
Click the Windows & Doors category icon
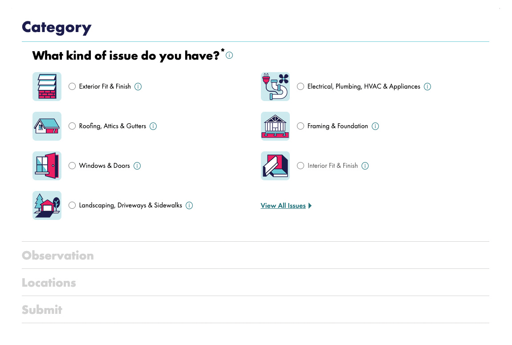[47, 166]
